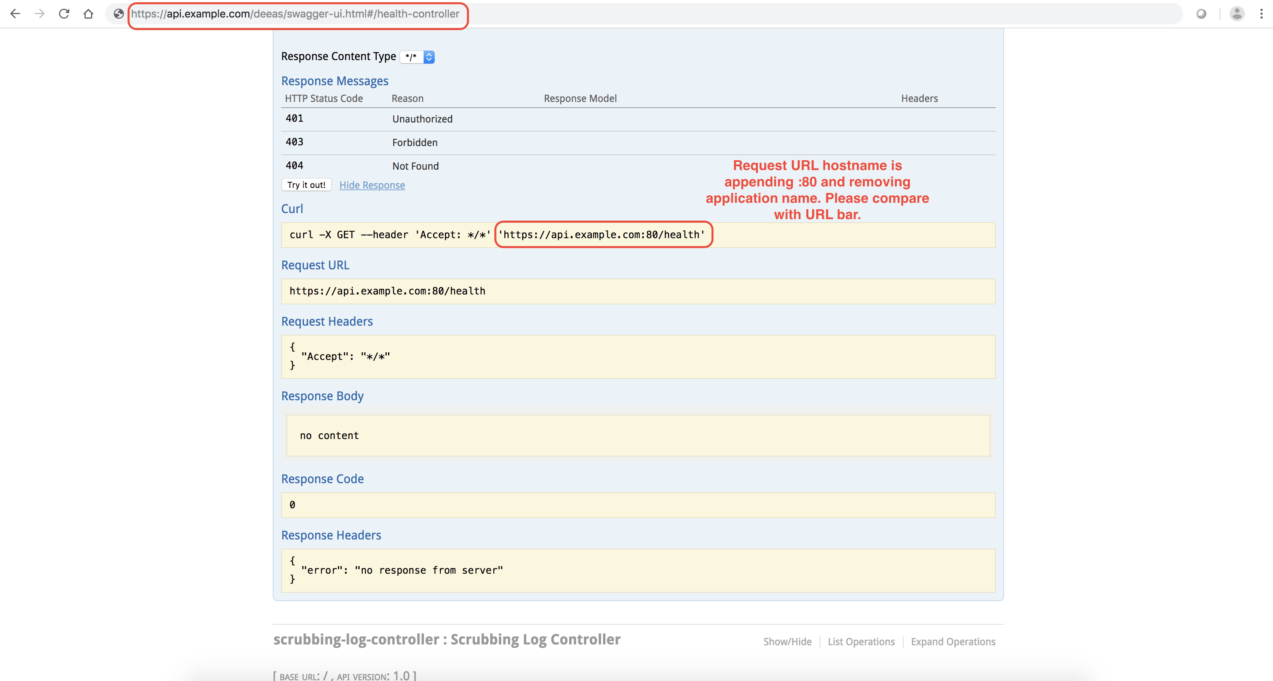
Task: Click Show/Hide for scrubbing-log-controller
Action: (x=787, y=641)
